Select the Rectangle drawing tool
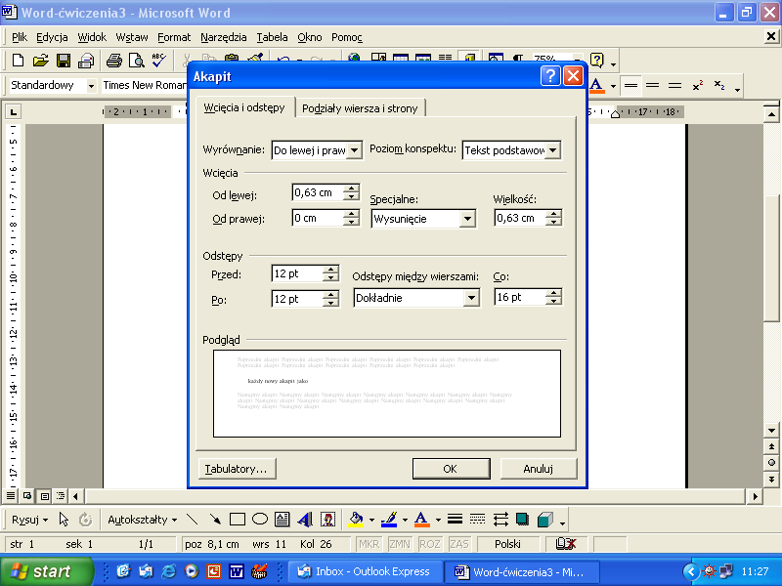The width and height of the screenshot is (782, 586). pos(238,520)
